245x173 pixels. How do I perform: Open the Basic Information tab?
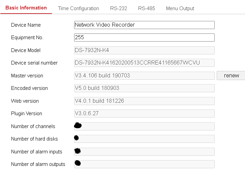click(26, 8)
